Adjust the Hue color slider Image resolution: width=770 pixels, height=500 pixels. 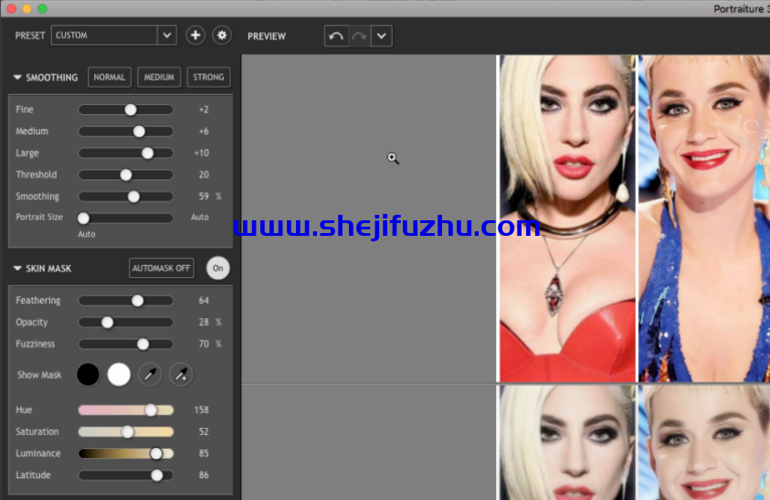pos(126,410)
